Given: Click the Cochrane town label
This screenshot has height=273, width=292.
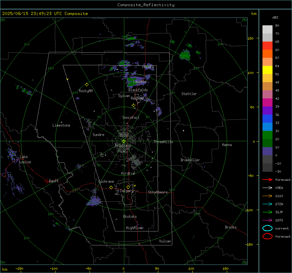Looking at the screenshot, I should coord(106,181).
